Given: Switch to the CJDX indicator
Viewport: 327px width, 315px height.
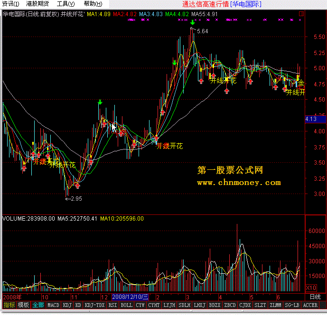Looking at the screenshot, I should pos(245,305).
